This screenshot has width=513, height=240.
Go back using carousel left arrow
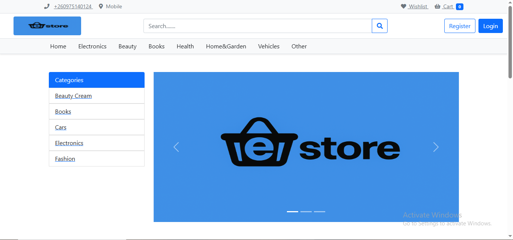click(x=176, y=147)
